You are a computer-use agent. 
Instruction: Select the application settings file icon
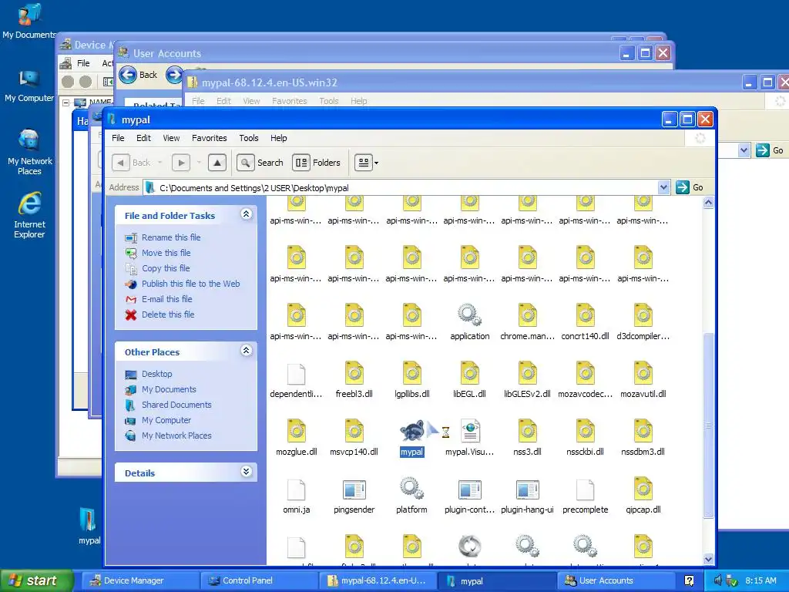tap(469, 315)
